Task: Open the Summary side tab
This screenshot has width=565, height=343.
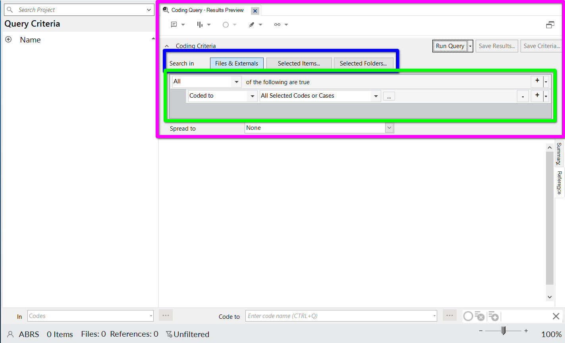Action: click(559, 154)
